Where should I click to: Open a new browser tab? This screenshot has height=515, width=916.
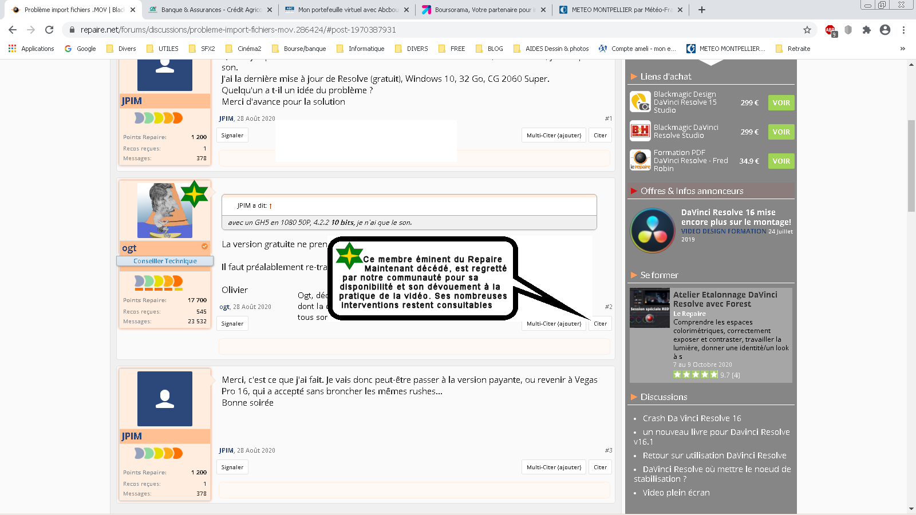tap(702, 10)
